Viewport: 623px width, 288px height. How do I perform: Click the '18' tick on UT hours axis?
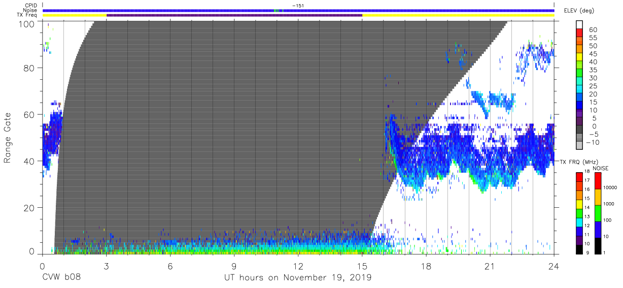(x=426, y=265)
